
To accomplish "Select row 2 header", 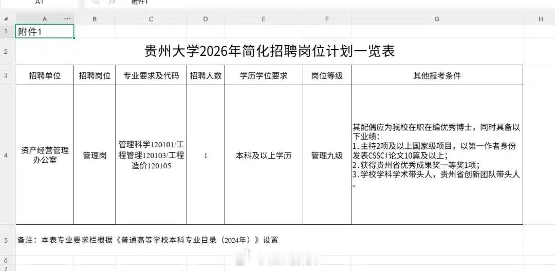I will (x=6, y=52).
